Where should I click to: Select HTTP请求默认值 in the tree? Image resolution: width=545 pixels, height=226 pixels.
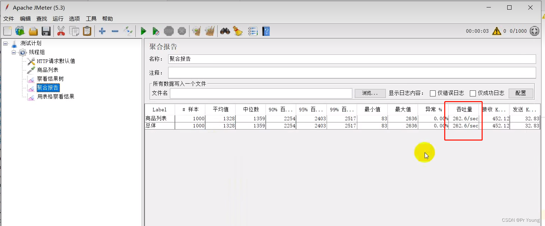[56, 61]
